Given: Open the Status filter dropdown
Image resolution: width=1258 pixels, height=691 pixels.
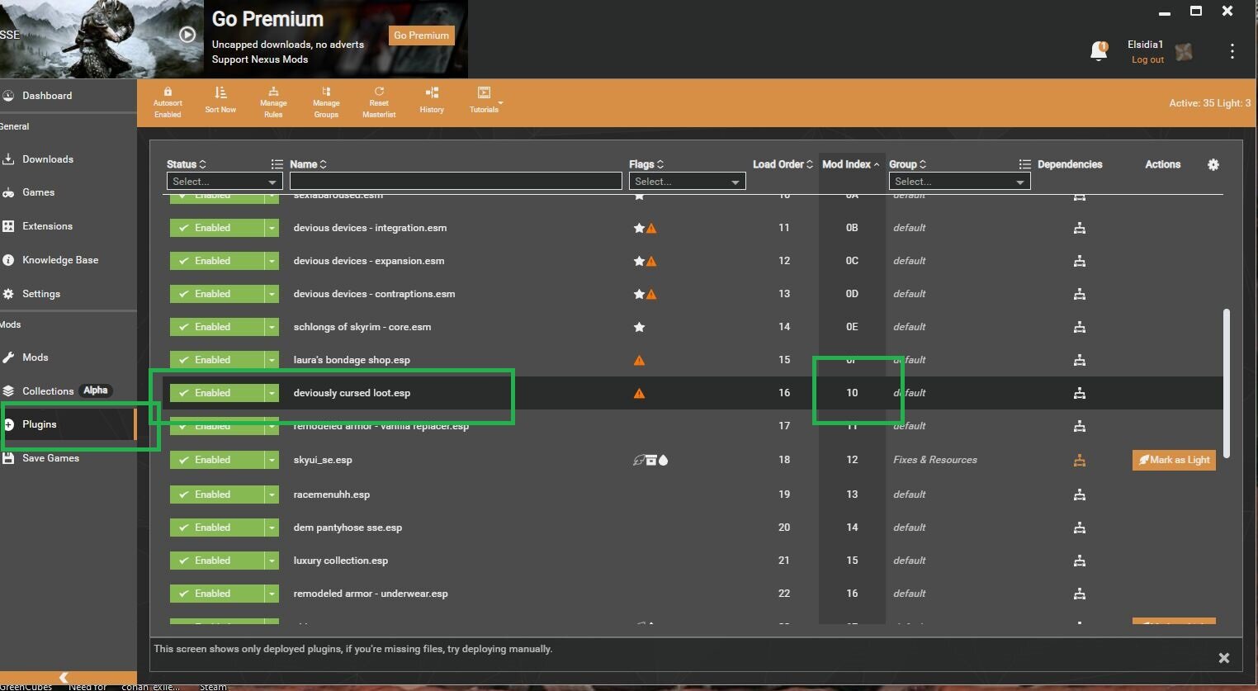Looking at the screenshot, I should tap(225, 182).
